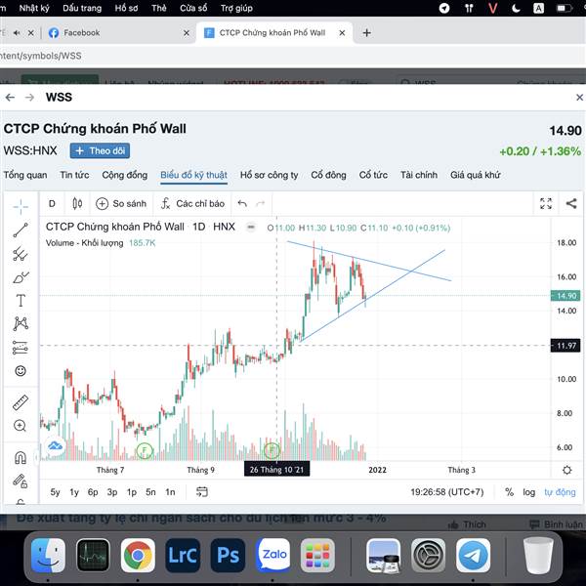Image resolution: width=586 pixels, height=586 pixels.
Task: Select the crosshair cursor tool
Action: pyautogui.click(x=21, y=206)
